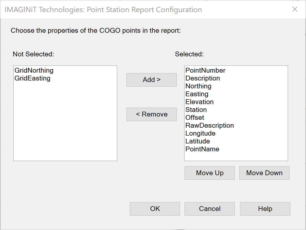Viewport: 306px width, 230px height.
Task: Select PointName in Selected list
Action: (202, 149)
